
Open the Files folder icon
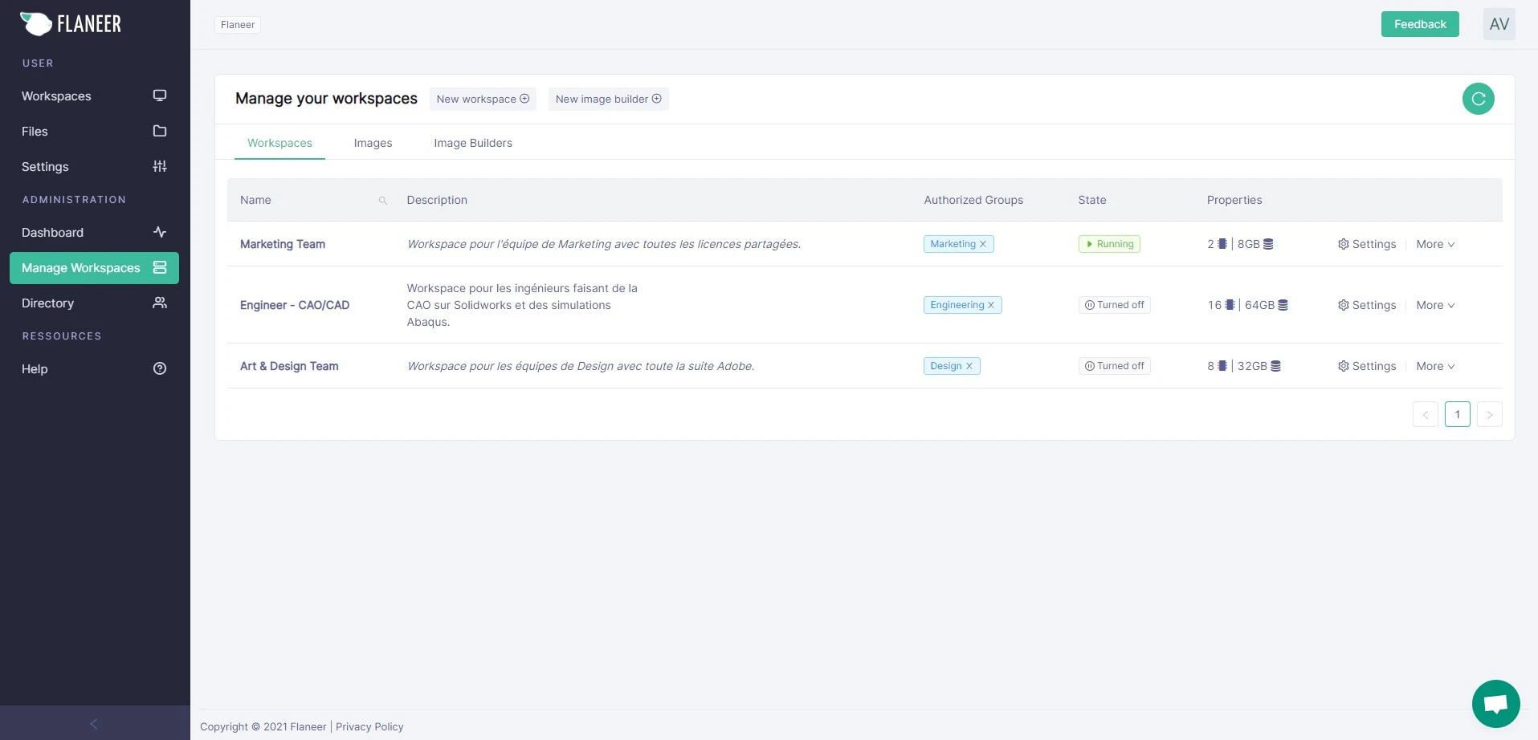159,131
